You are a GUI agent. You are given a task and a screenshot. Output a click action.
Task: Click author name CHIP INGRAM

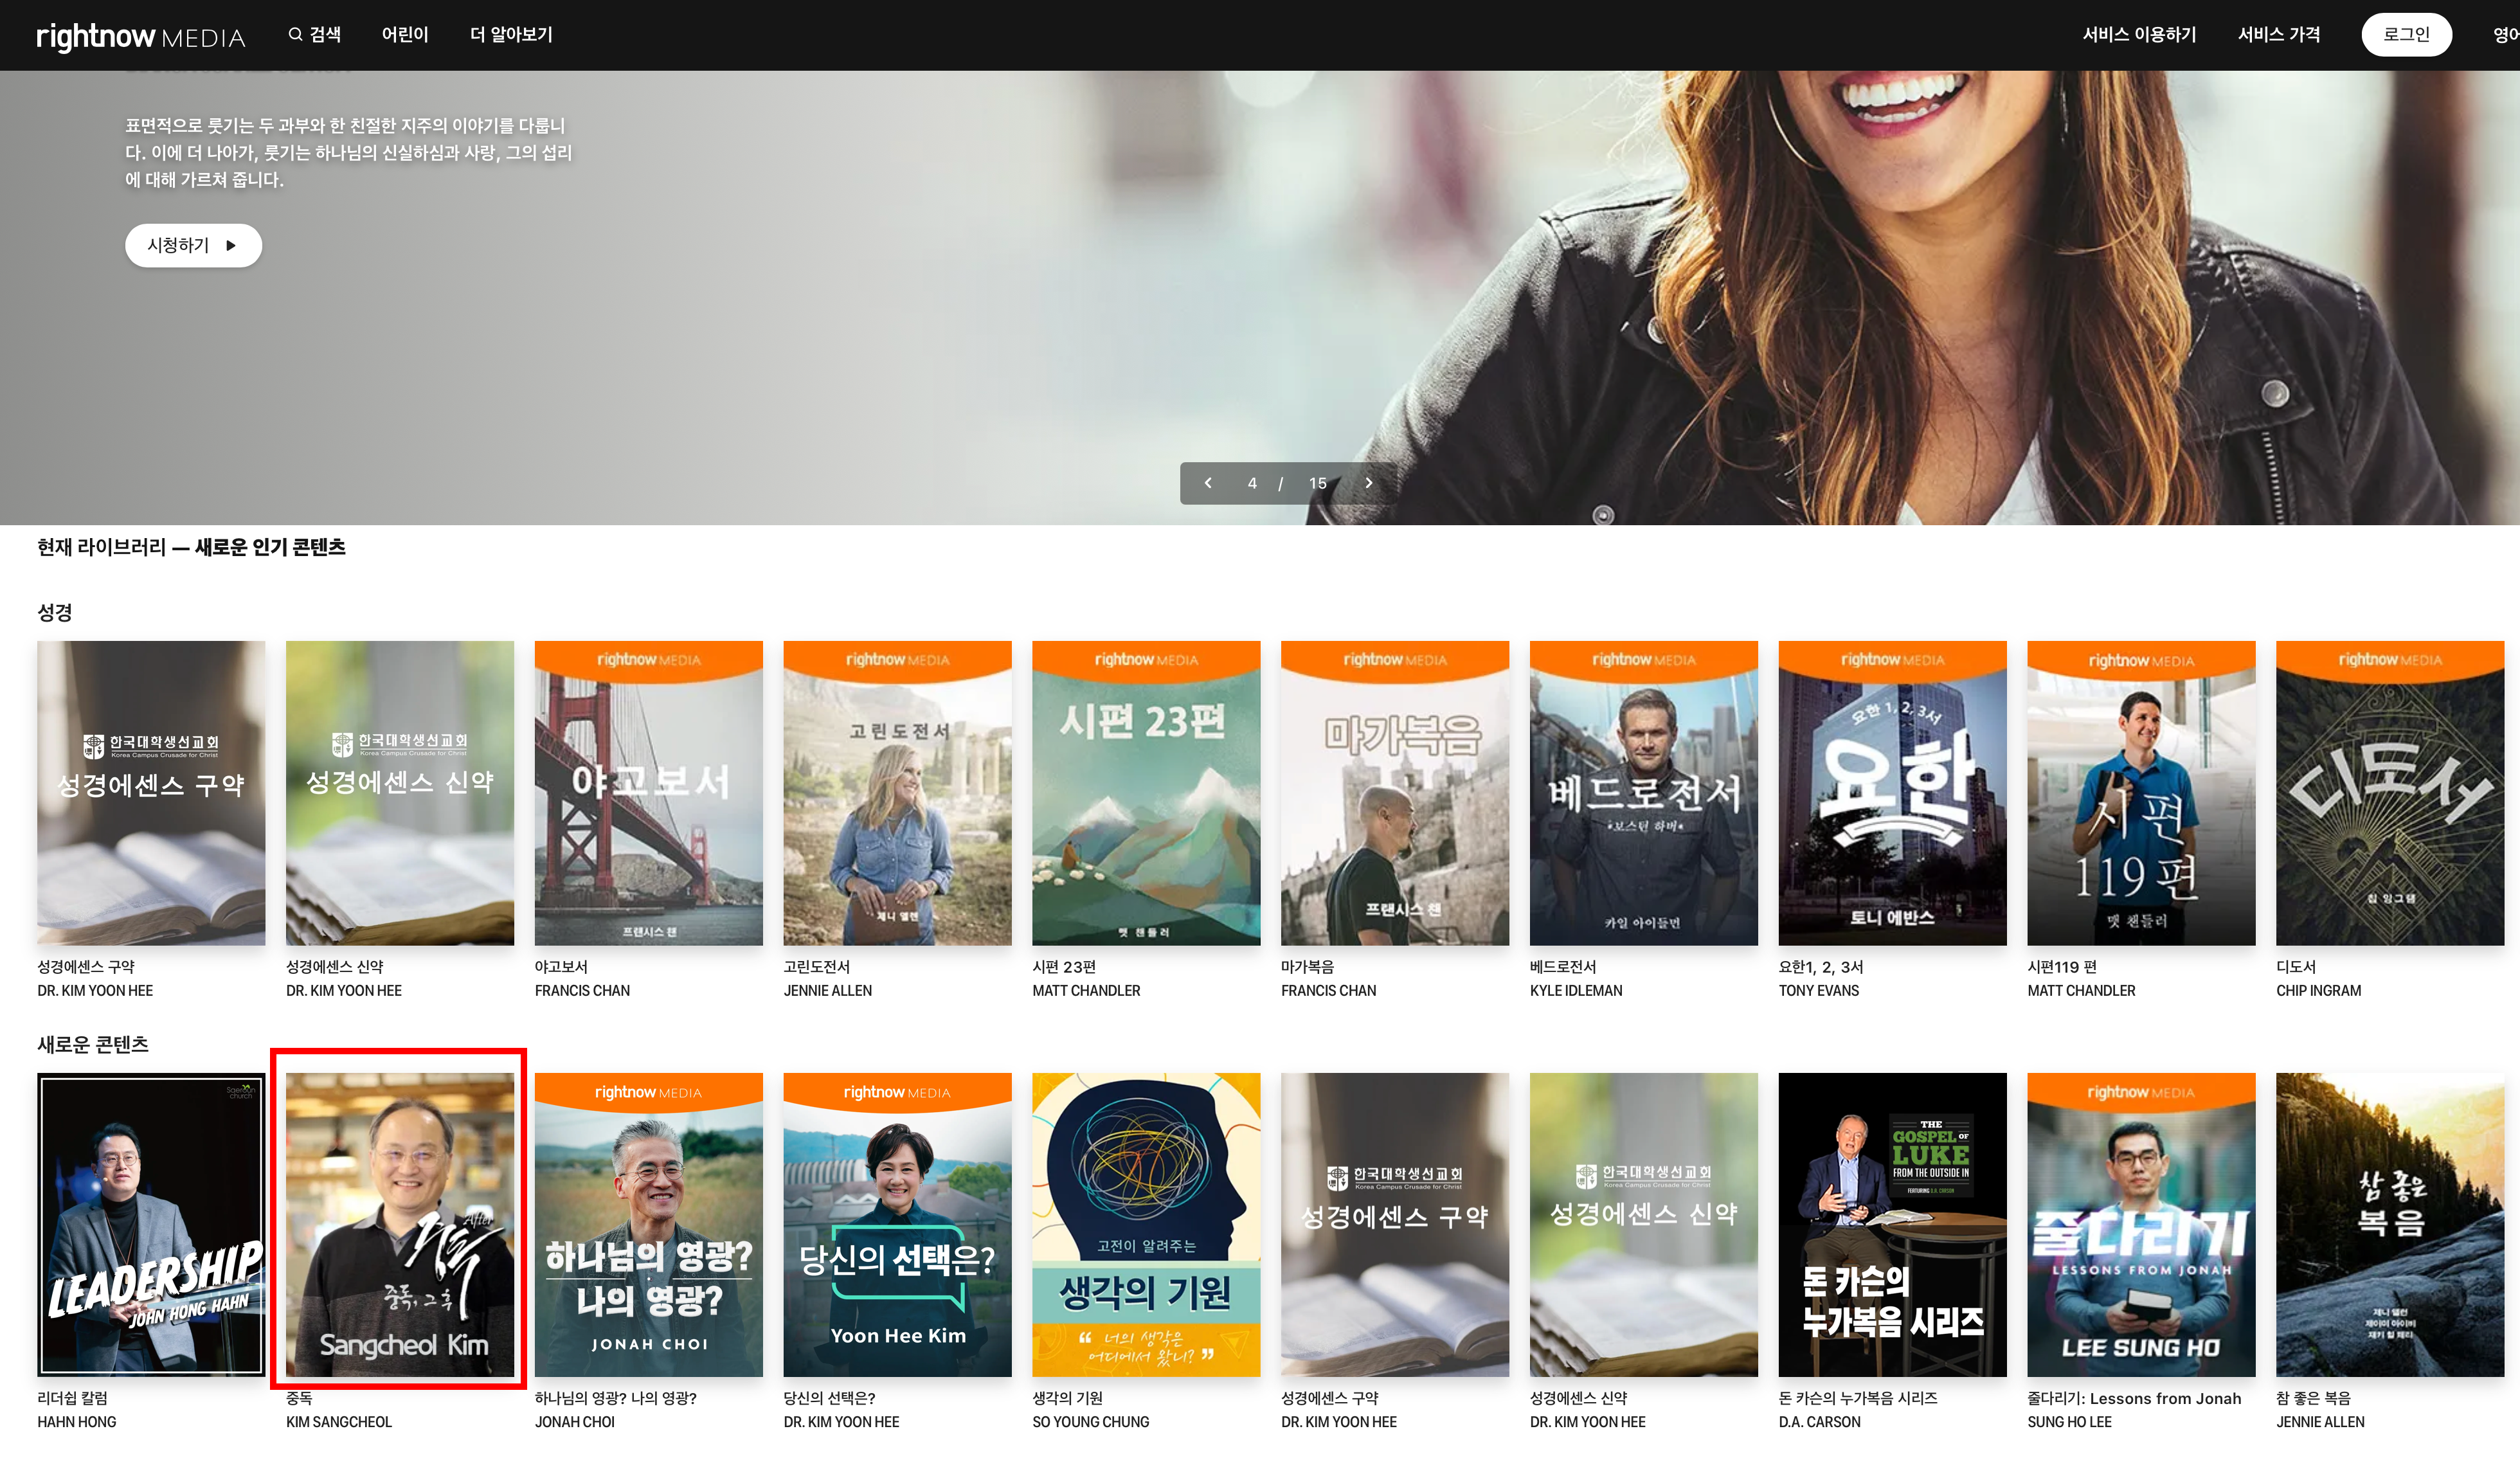[2319, 990]
